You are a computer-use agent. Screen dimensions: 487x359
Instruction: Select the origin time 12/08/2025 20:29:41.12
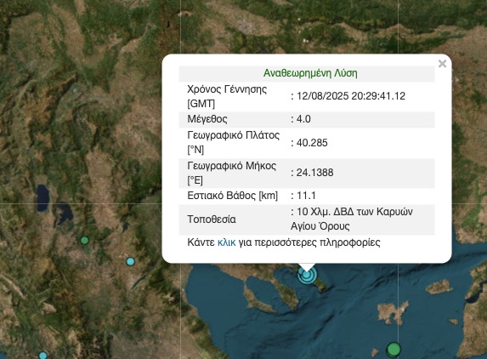(351, 96)
